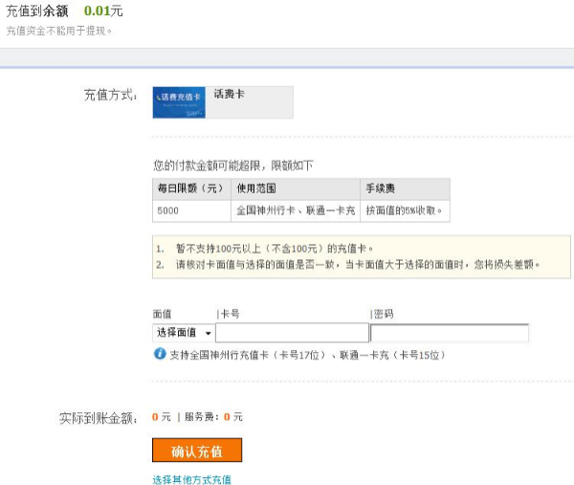Click the supported card types hint text

point(306,355)
